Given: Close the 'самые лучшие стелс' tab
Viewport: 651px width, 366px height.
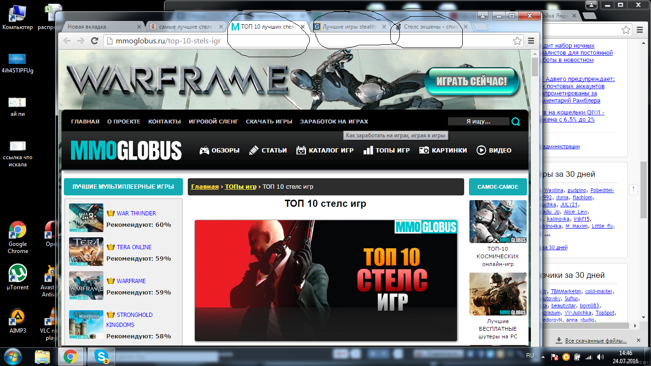Looking at the screenshot, I should [221, 27].
